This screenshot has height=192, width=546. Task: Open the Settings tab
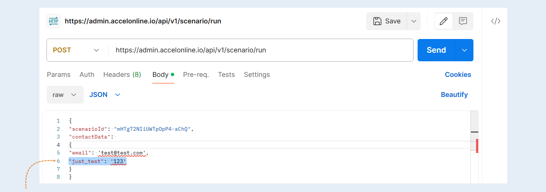click(257, 75)
